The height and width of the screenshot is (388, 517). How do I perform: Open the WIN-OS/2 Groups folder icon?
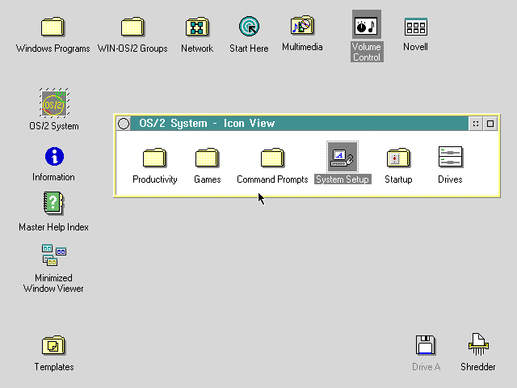point(132,27)
